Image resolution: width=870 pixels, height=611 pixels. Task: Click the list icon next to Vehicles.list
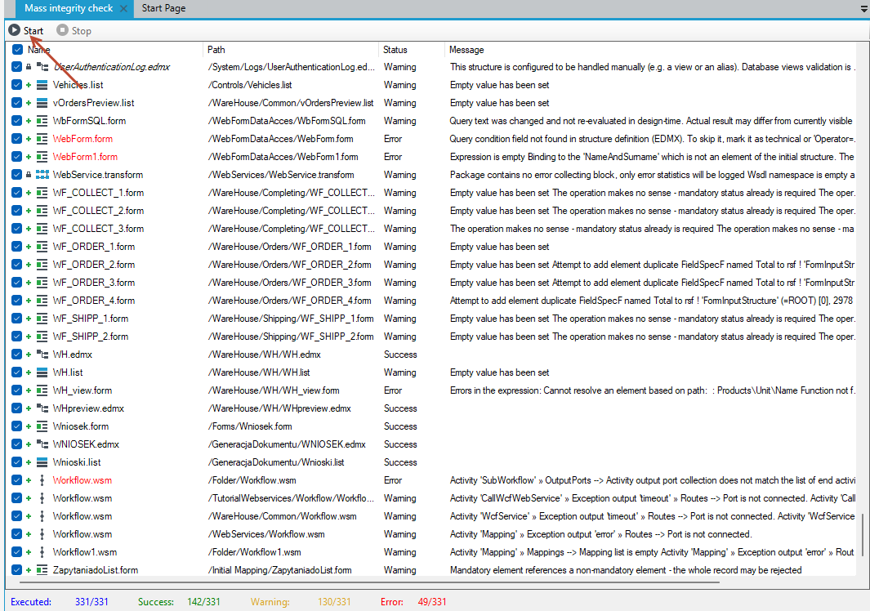[x=42, y=85]
